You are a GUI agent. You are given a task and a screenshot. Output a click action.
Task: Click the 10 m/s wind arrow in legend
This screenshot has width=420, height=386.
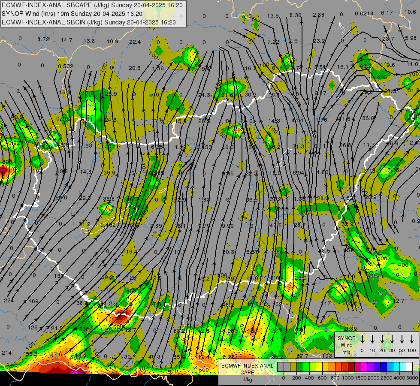tap(372, 339)
